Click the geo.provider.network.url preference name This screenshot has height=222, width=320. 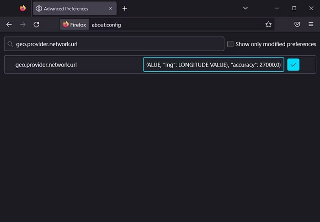tap(46, 64)
